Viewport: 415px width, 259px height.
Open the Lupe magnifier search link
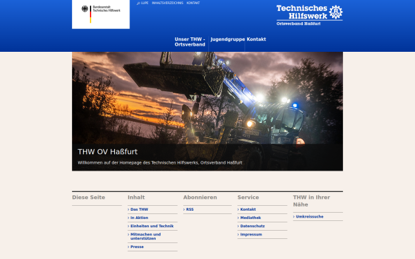[x=142, y=3]
